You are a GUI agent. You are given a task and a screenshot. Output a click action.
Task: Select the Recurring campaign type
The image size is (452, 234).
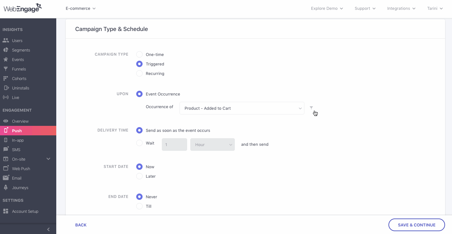139,73
